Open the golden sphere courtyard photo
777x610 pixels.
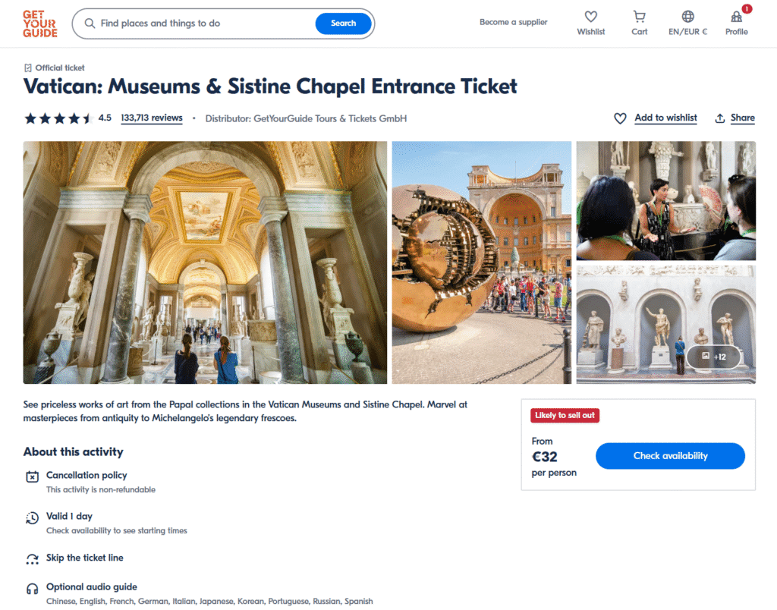[x=482, y=263]
